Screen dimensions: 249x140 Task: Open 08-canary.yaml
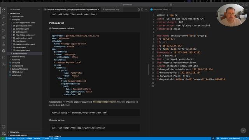[x=19, y=47]
